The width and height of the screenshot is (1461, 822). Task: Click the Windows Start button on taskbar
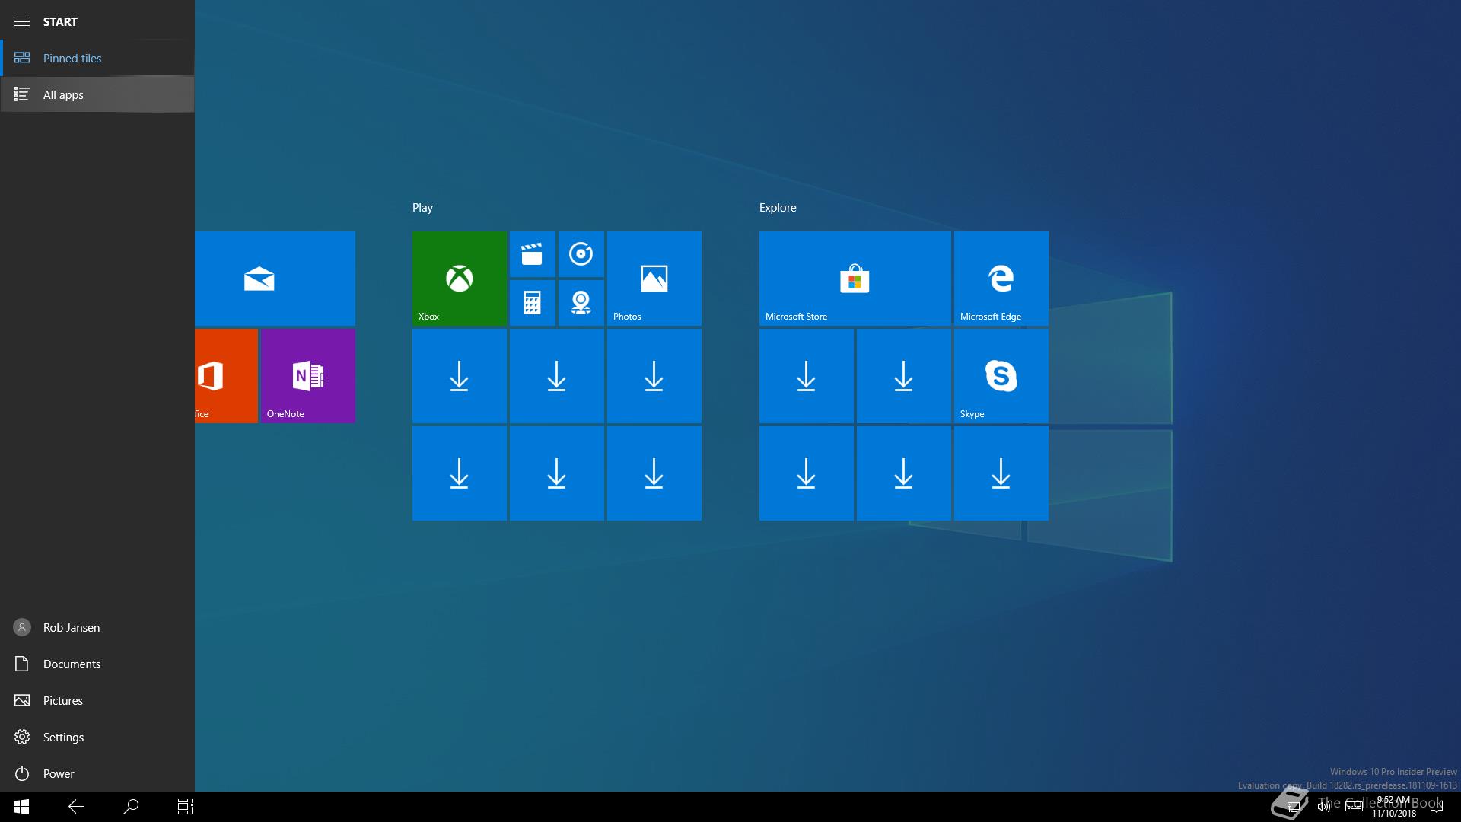point(21,807)
